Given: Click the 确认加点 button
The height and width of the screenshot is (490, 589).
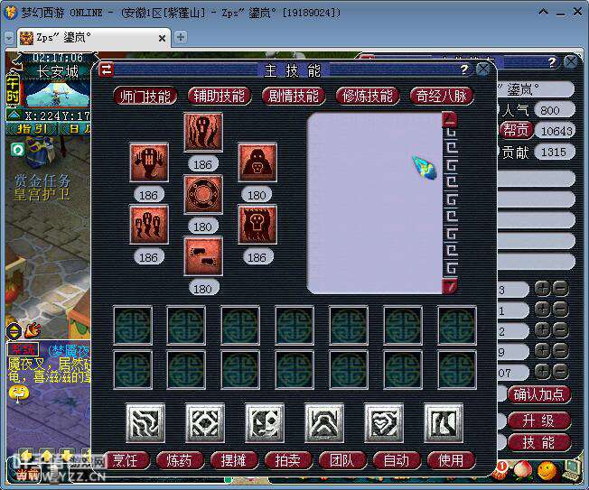Looking at the screenshot, I should click(539, 394).
